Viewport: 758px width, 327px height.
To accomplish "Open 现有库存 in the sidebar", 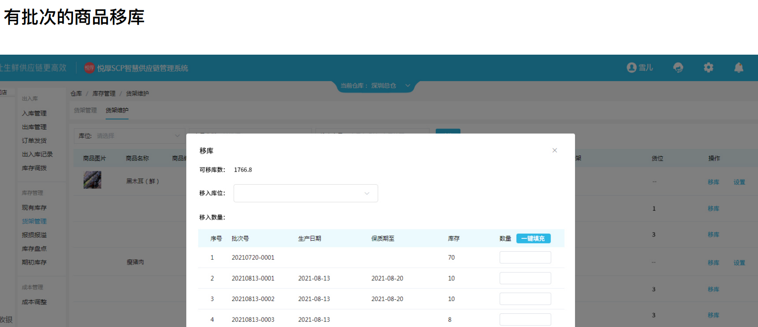I will click(x=34, y=208).
